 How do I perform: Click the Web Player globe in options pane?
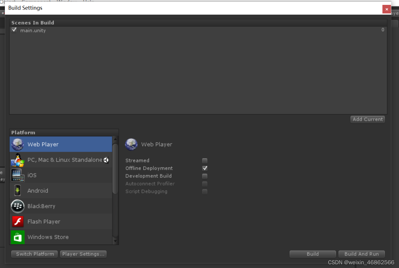click(x=131, y=144)
